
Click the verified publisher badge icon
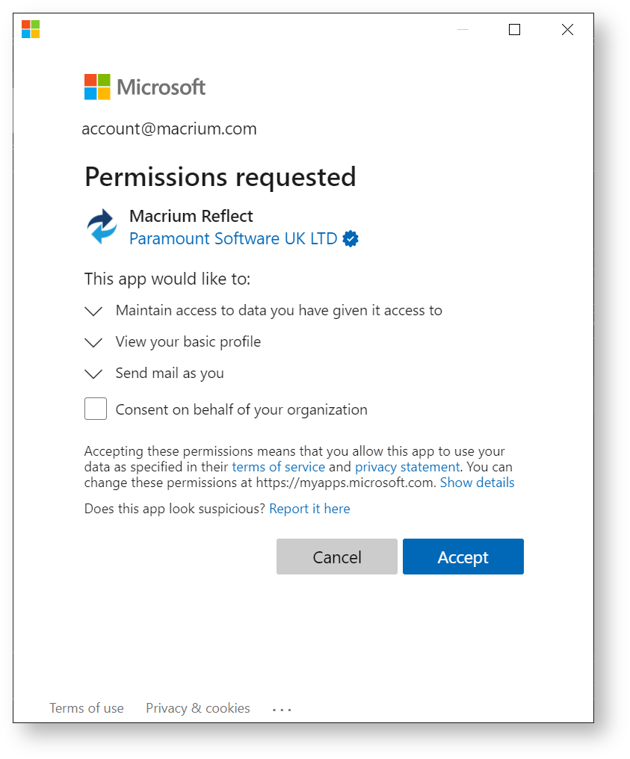(x=350, y=238)
